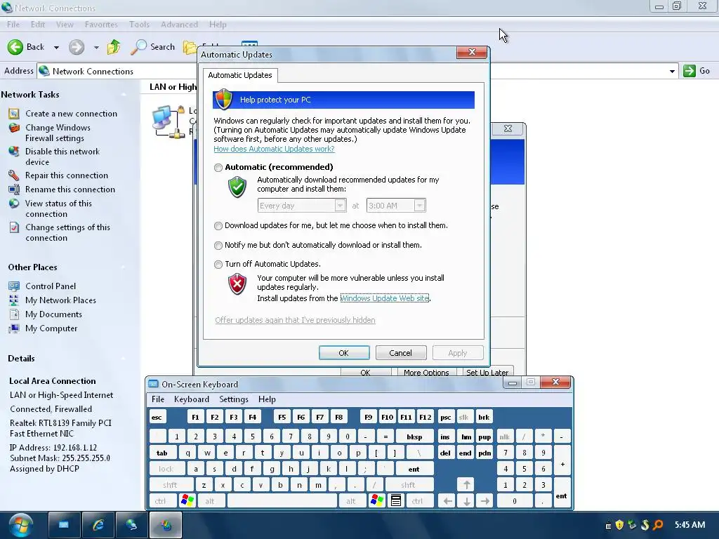Click More Options button in background dialog
719x539 pixels.
coord(426,372)
